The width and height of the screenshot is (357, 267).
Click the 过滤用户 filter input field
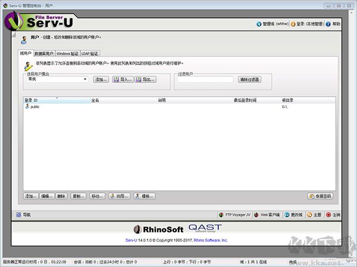(x=205, y=80)
